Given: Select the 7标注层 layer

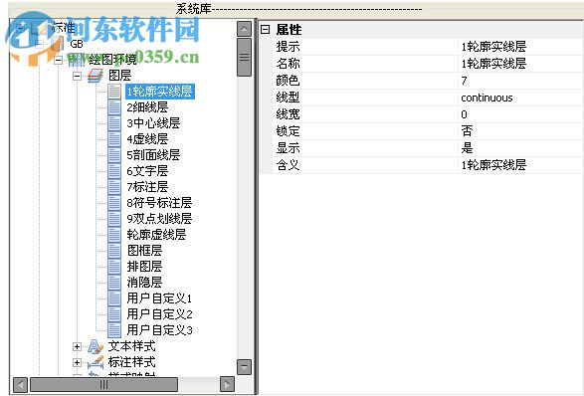Looking at the screenshot, I should point(147,187).
